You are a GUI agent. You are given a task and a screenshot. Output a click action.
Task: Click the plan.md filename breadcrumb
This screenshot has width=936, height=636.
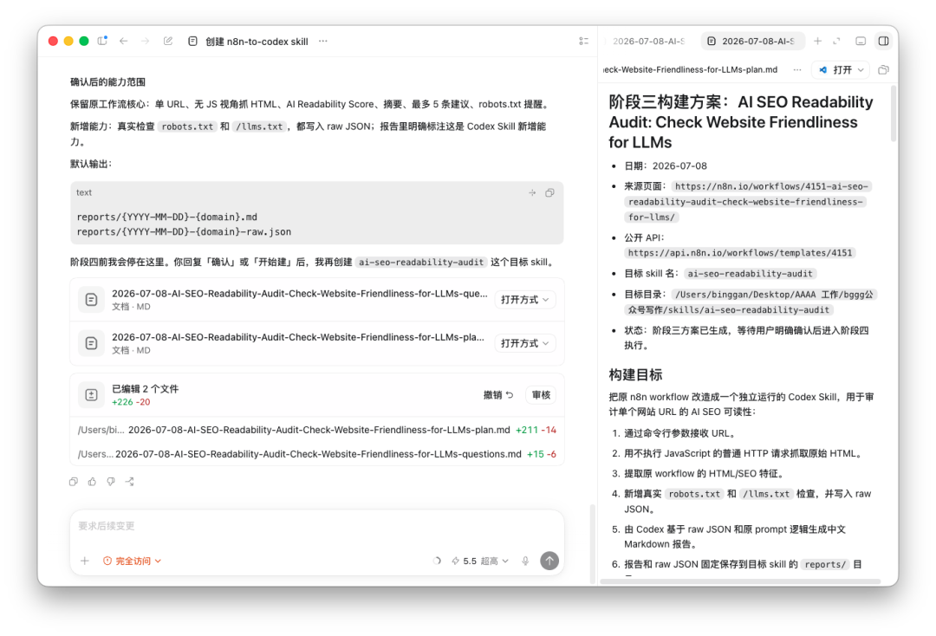[x=690, y=70]
